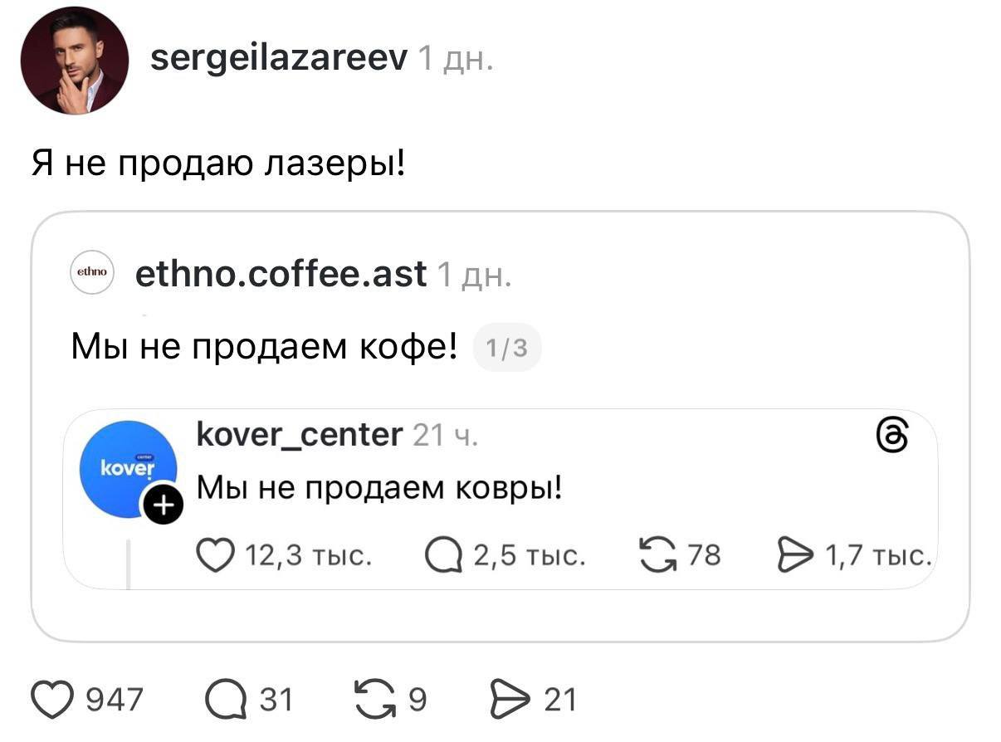Open the ethno.coffee.ast username link
Image resolution: width=1001 pixels, height=742 pixels.
(x=281, y=274)
